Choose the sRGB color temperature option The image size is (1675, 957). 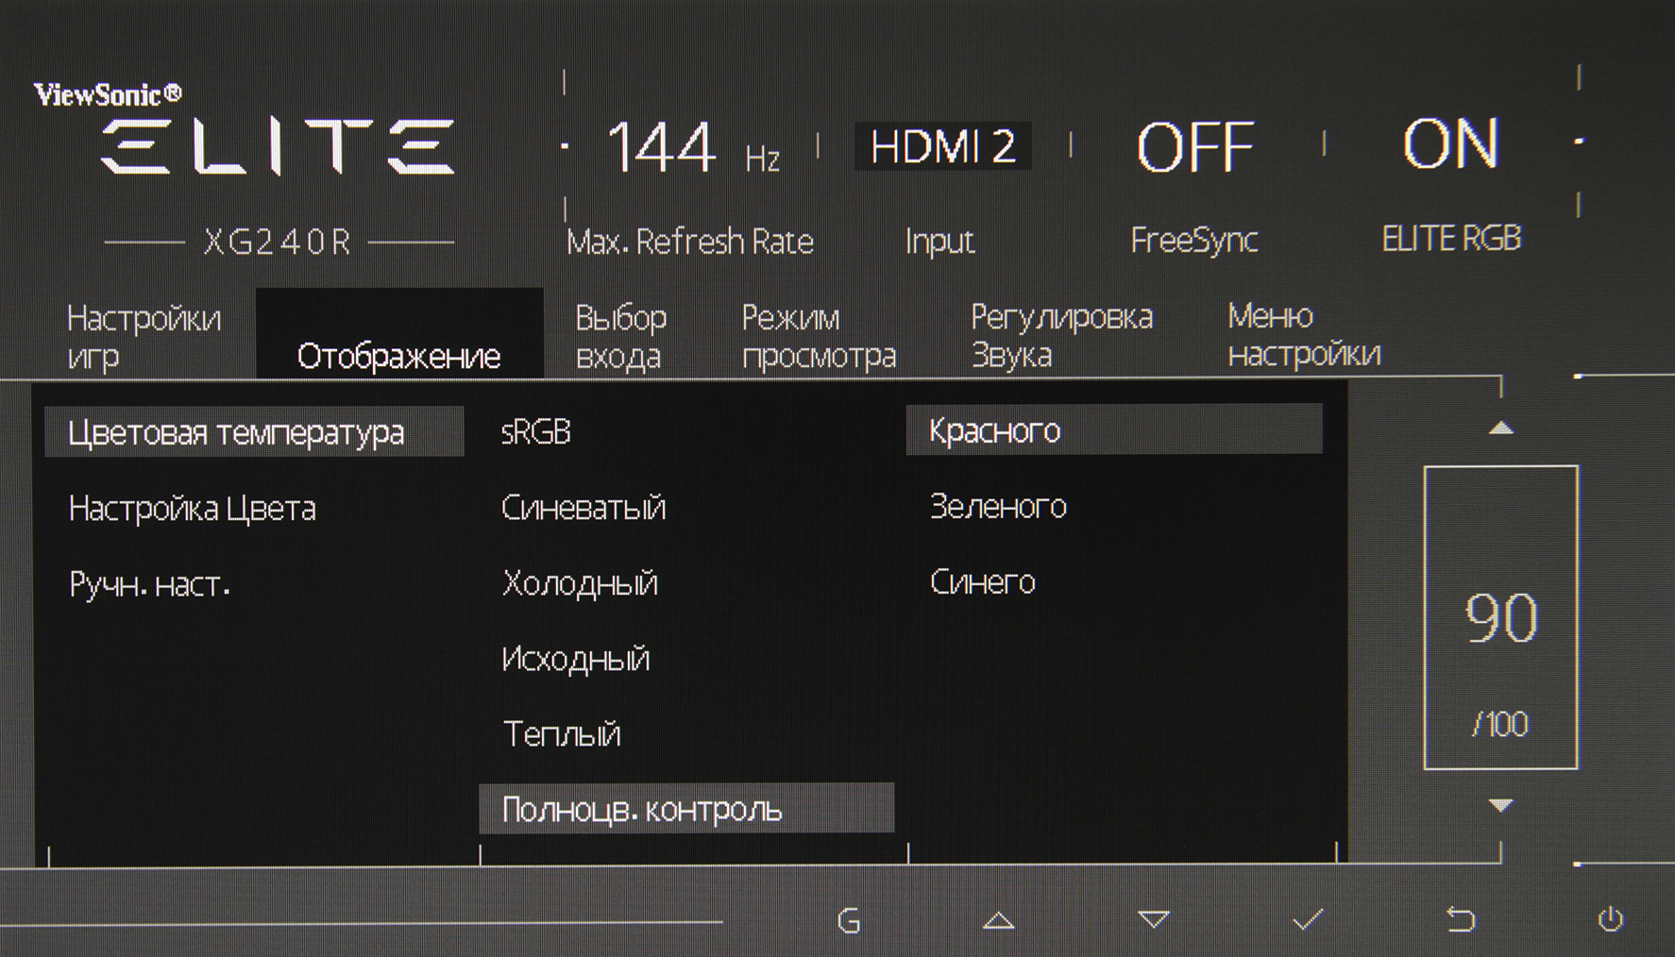pos(536,431)
